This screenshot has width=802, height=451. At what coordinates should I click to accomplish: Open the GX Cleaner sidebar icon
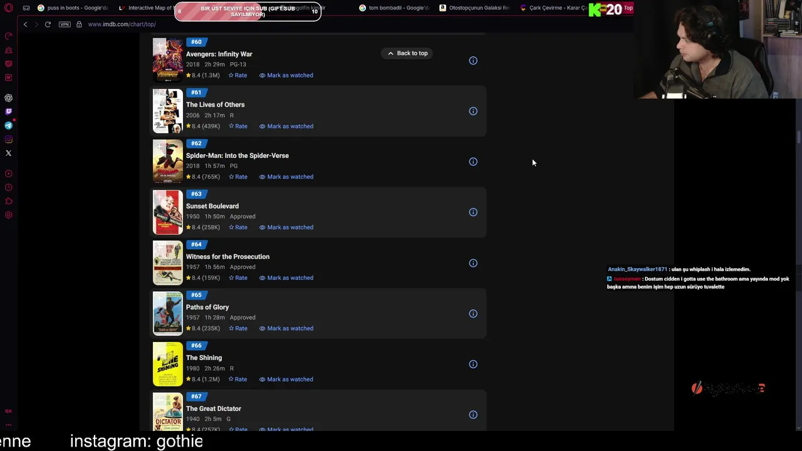tap(9, 50)
